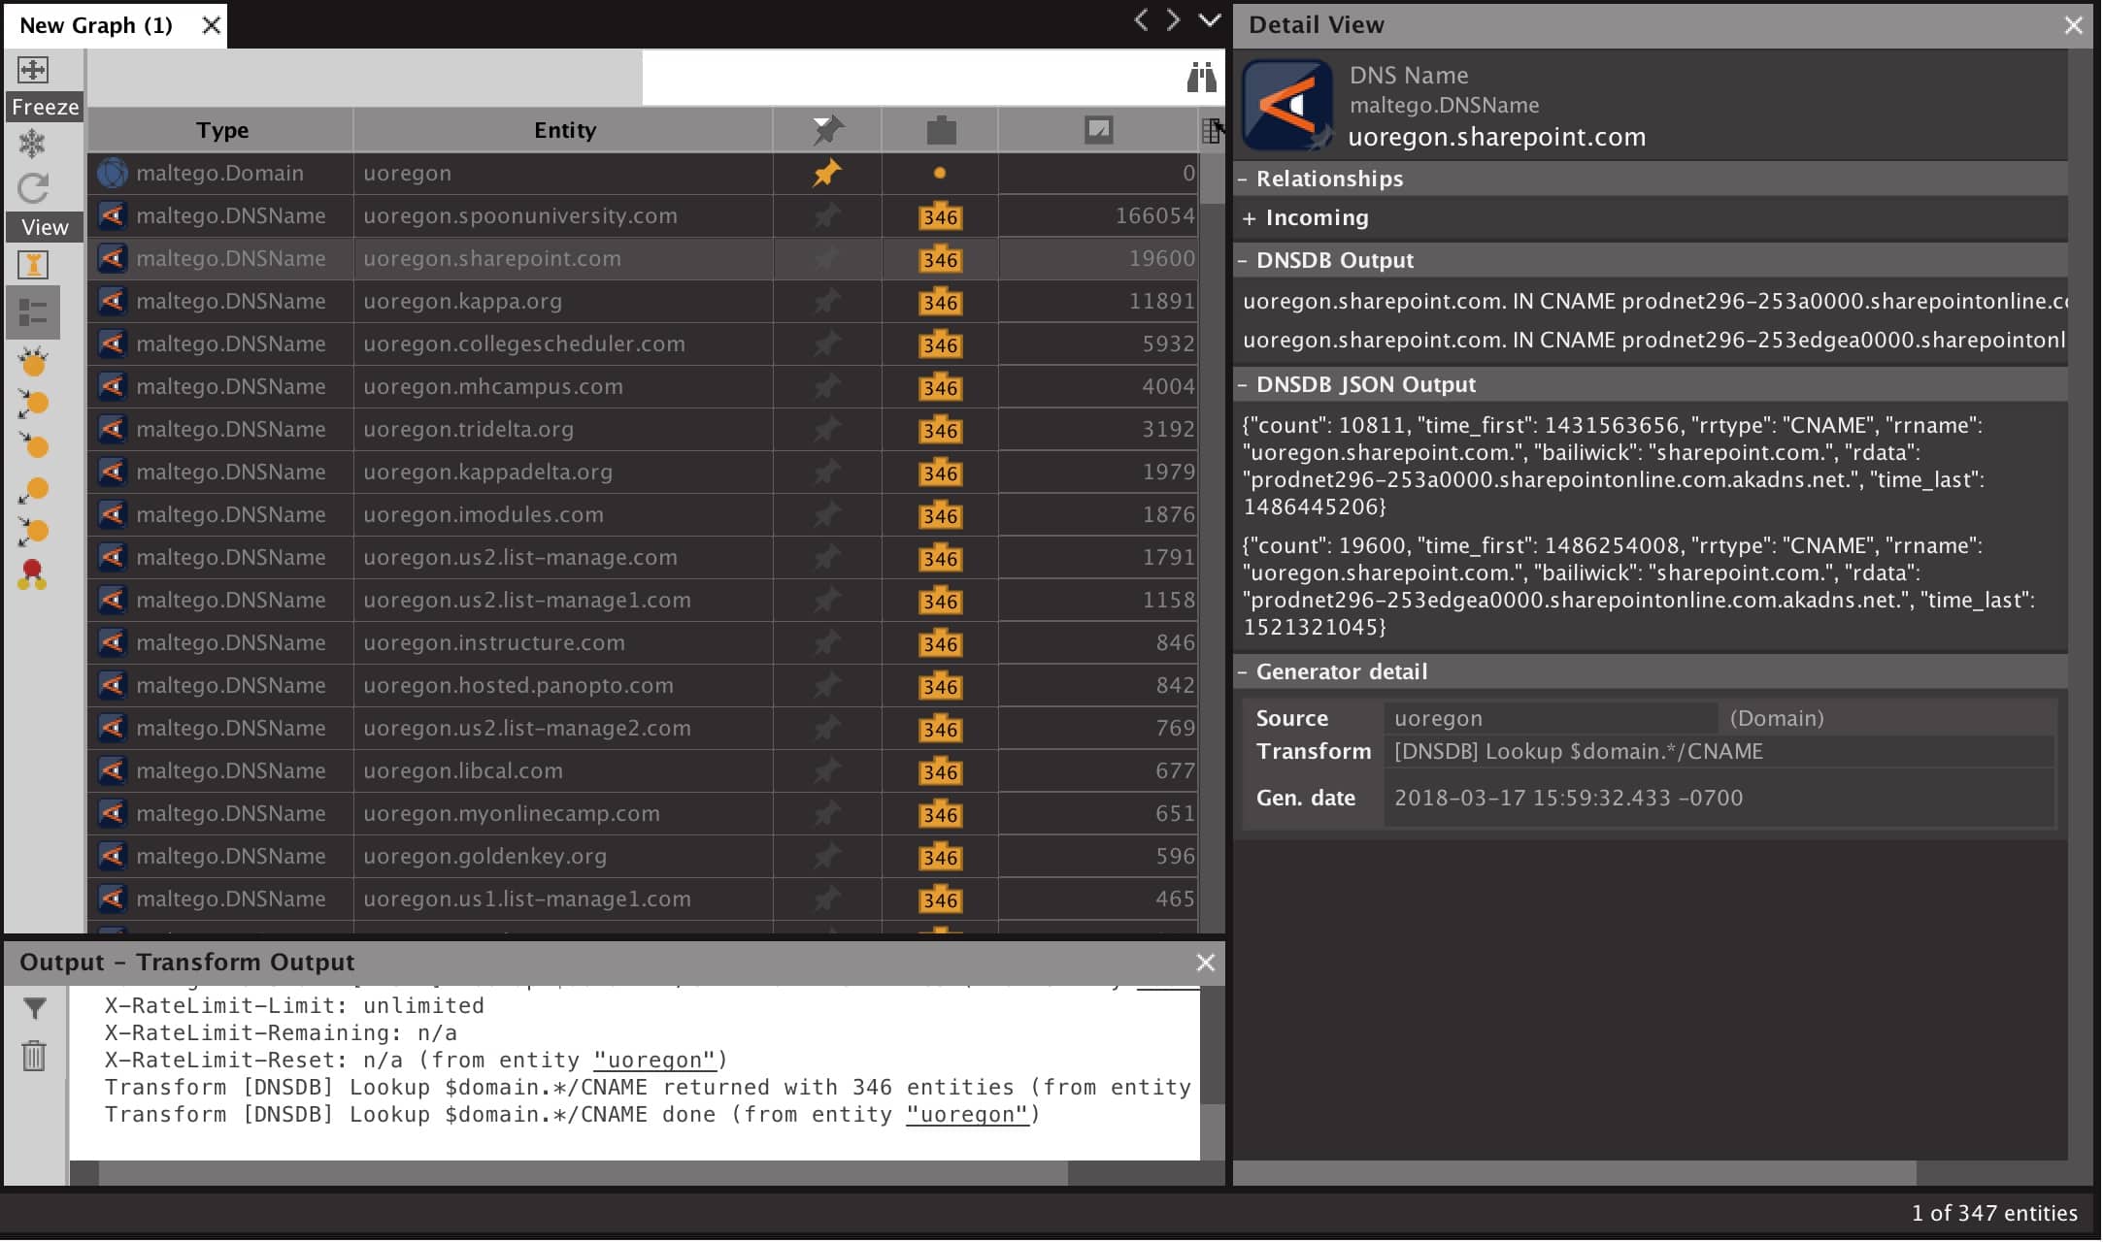Click the DNS Name entity icon in Detail View
The image size is (2103, 1242).
click(x=1287, y=105)
